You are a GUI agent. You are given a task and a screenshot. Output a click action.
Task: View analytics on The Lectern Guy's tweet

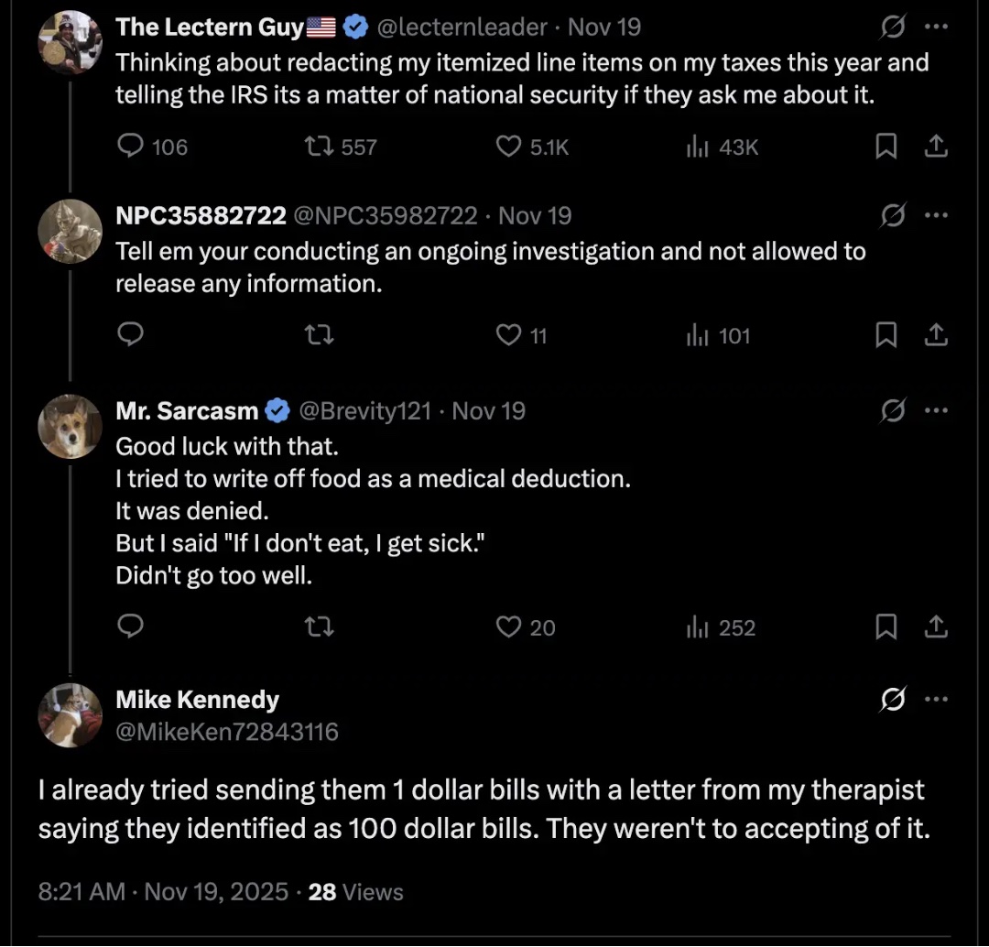coord(700,147)
